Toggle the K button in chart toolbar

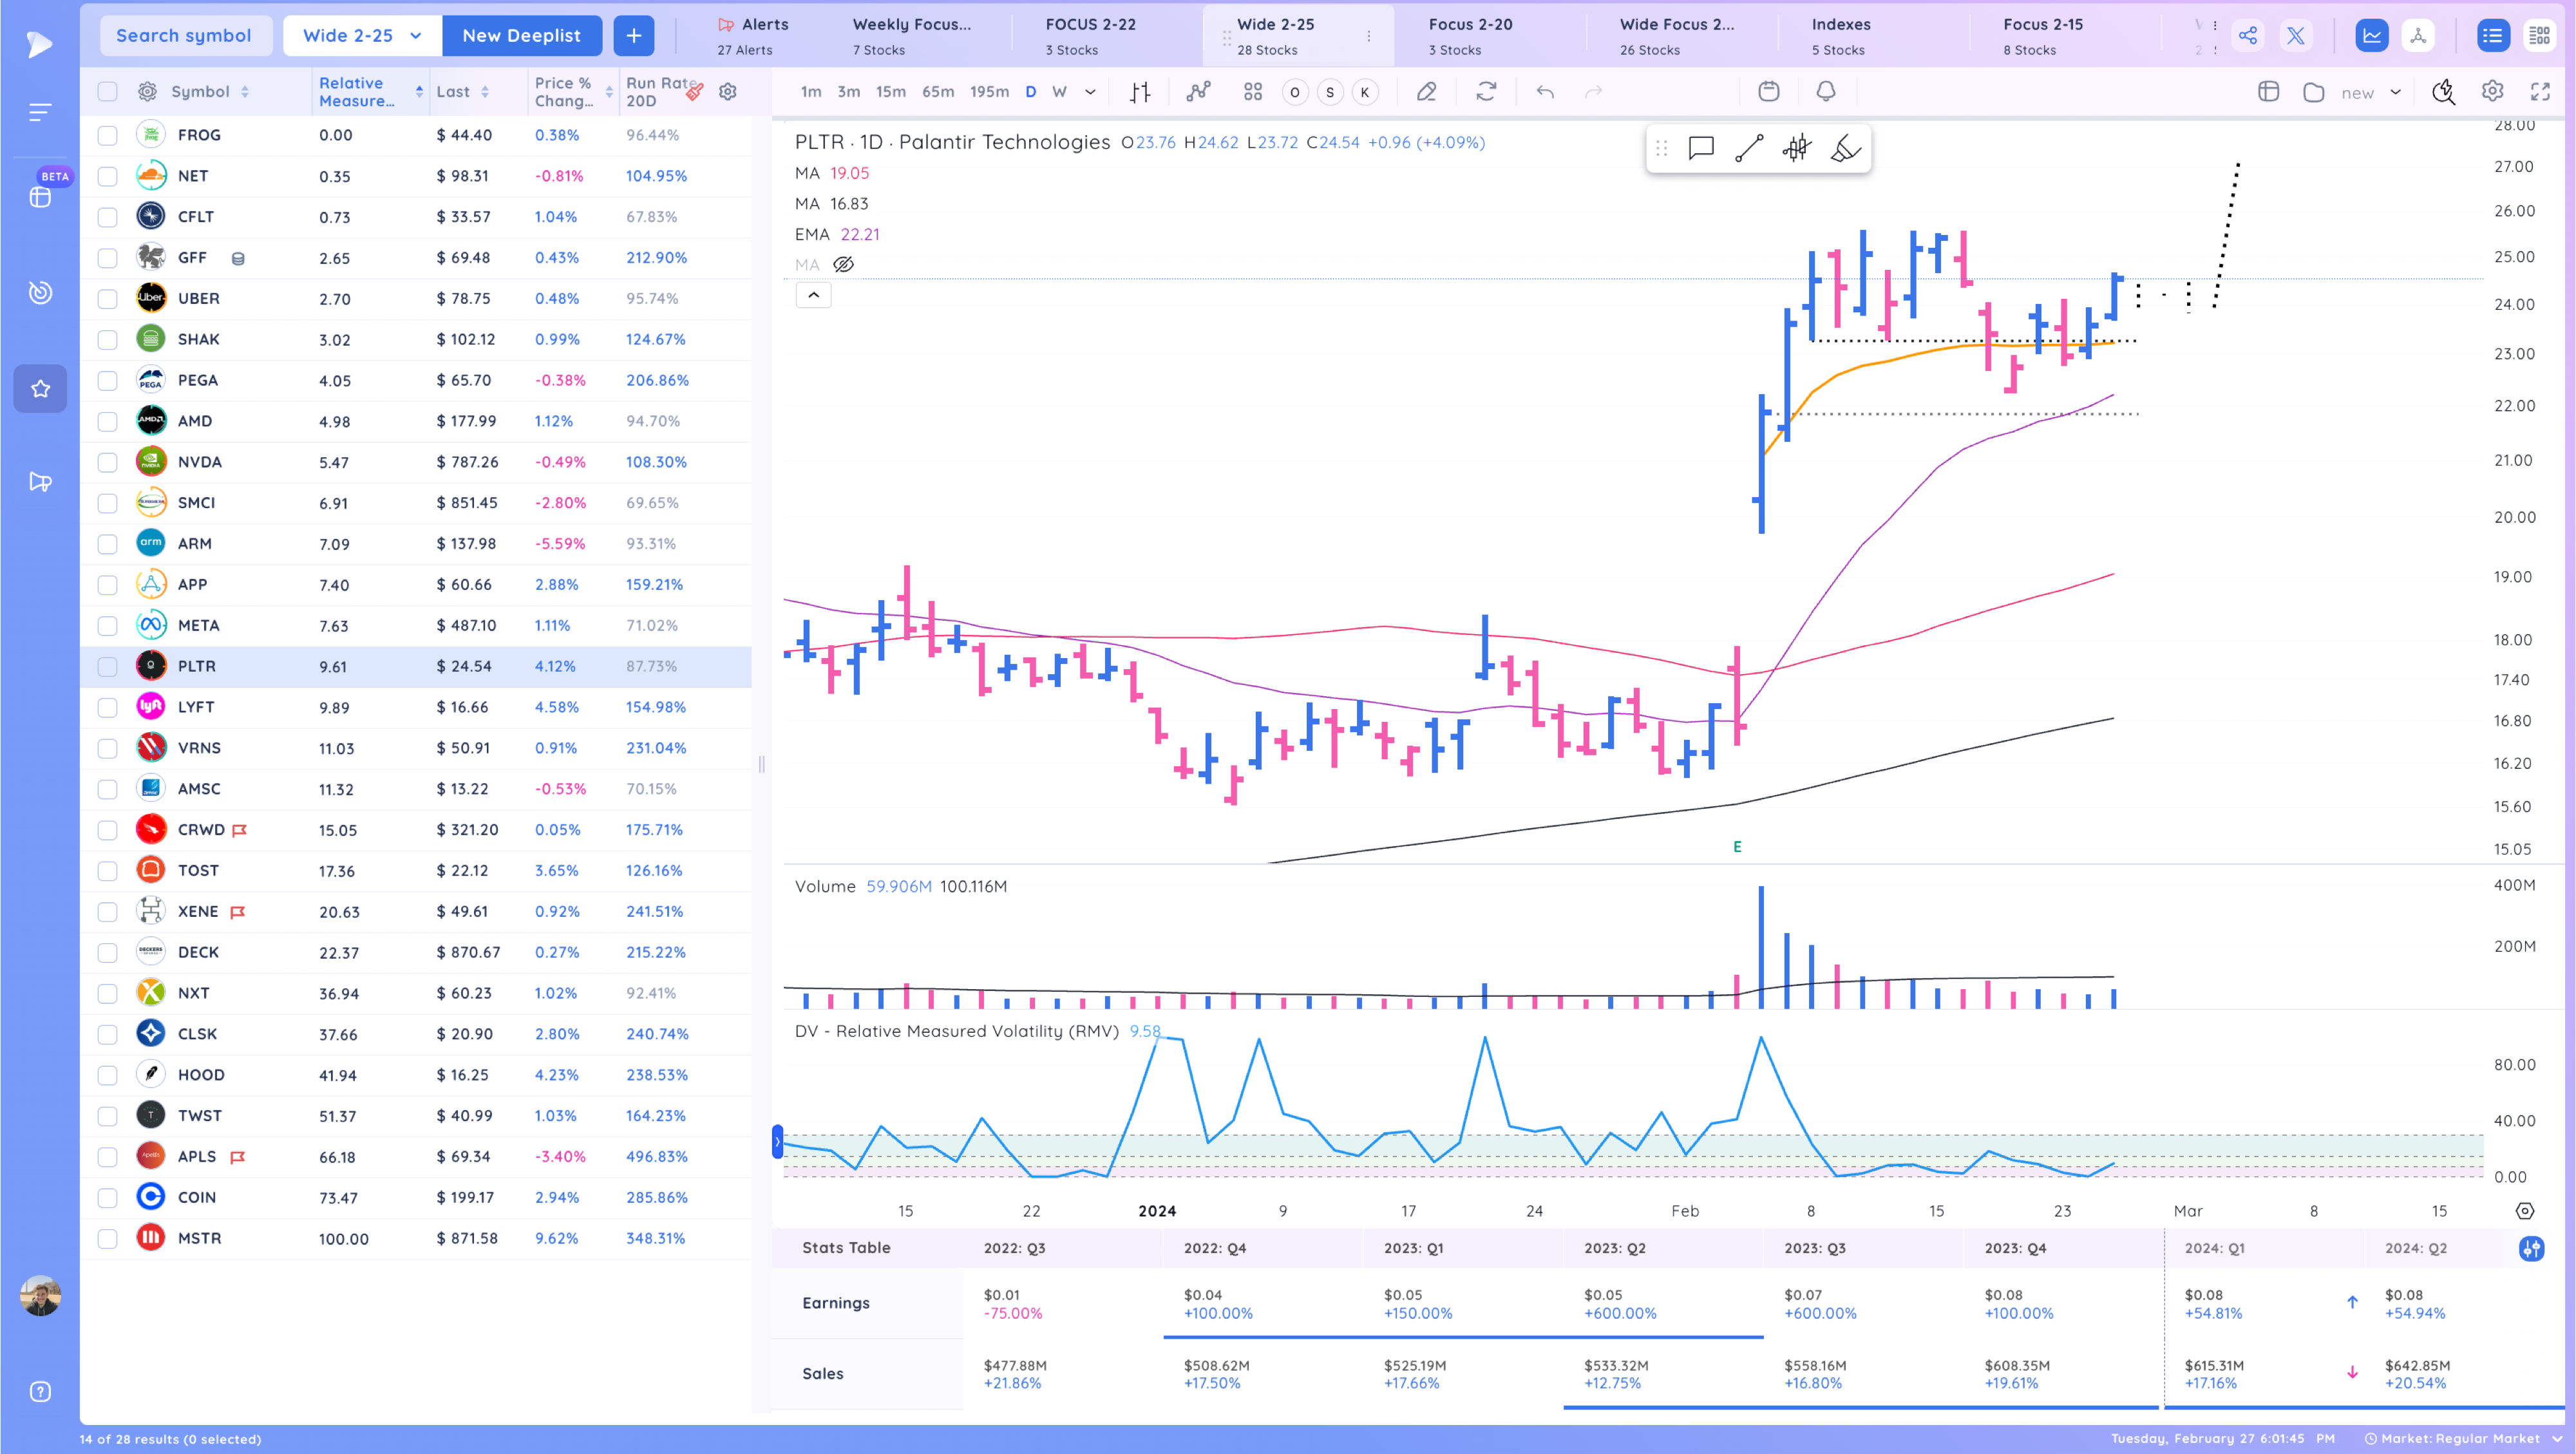[1364, 92]
